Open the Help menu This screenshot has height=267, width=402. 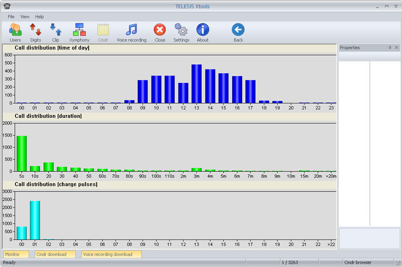coord(40,17)
